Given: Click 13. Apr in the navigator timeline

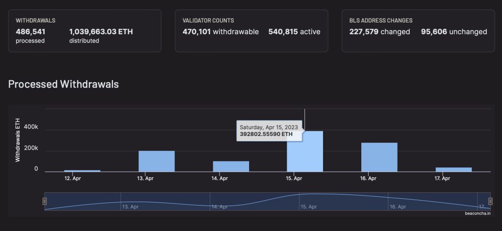Looking at the screenshot, I should [x=131, y=207].
